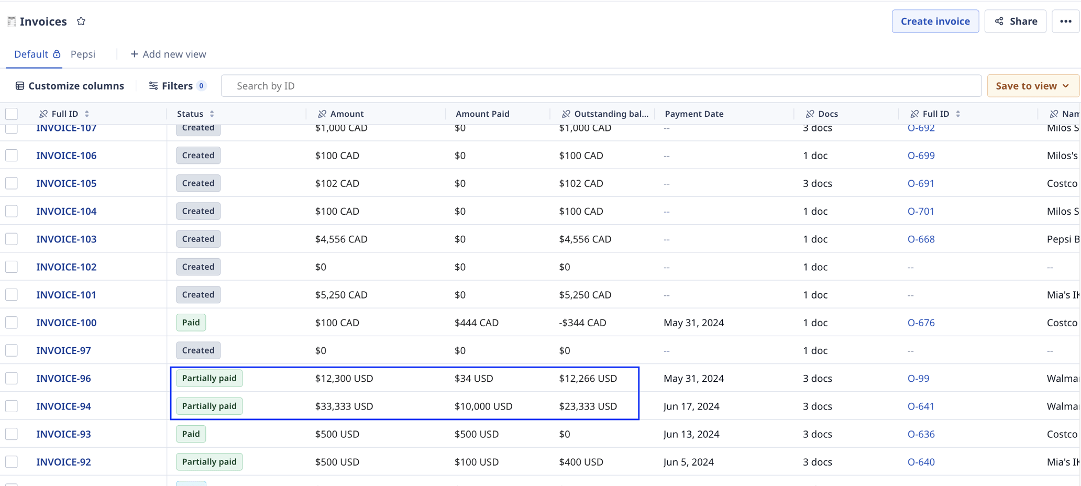
Task: Open Customize columns
Action: point(70,86)
